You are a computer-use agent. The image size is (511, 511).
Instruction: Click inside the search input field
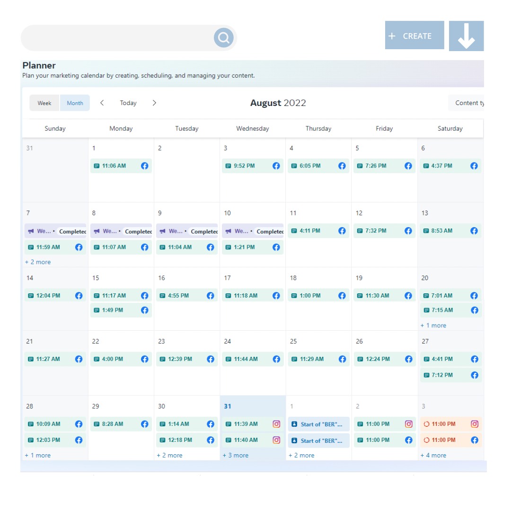pyautogui.click(x=117, y=38)
